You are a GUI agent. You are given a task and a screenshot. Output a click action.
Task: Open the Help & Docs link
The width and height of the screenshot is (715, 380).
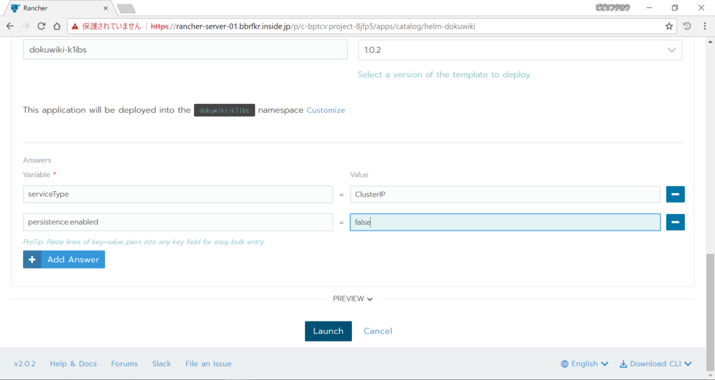pyautogui.click(x=73, y=364)
